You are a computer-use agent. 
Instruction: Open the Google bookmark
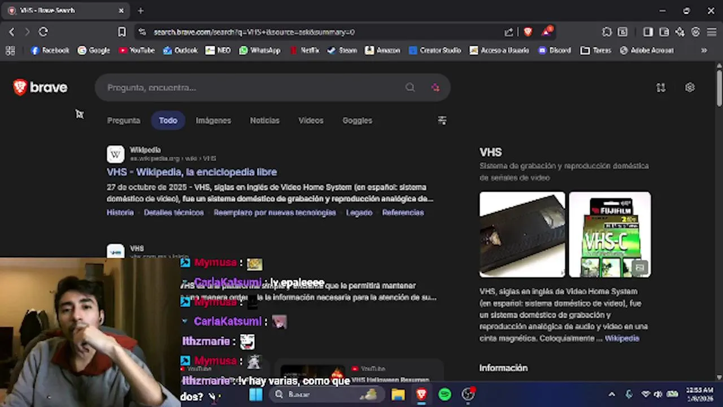tap(94, 50)
